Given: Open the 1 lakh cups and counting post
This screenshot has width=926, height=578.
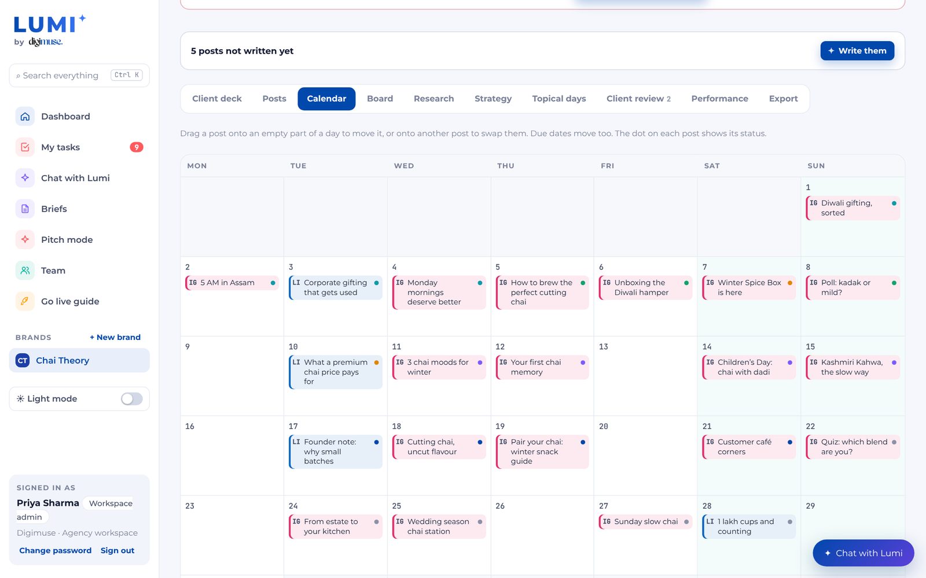Looking at the screenshot, I should click(x=749, y=527).
